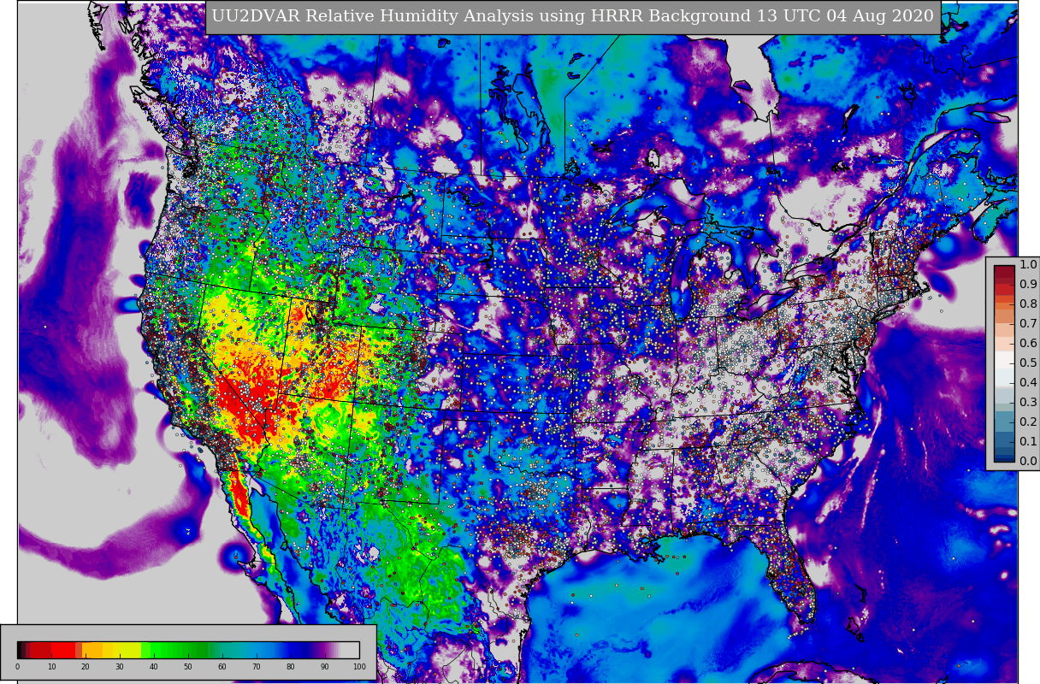Image resolution: width=1040 pixels, height=684 pixels.
Task: Pick the white swatch between 0.5 and 0.6
Action: [x=1004, y=359]
